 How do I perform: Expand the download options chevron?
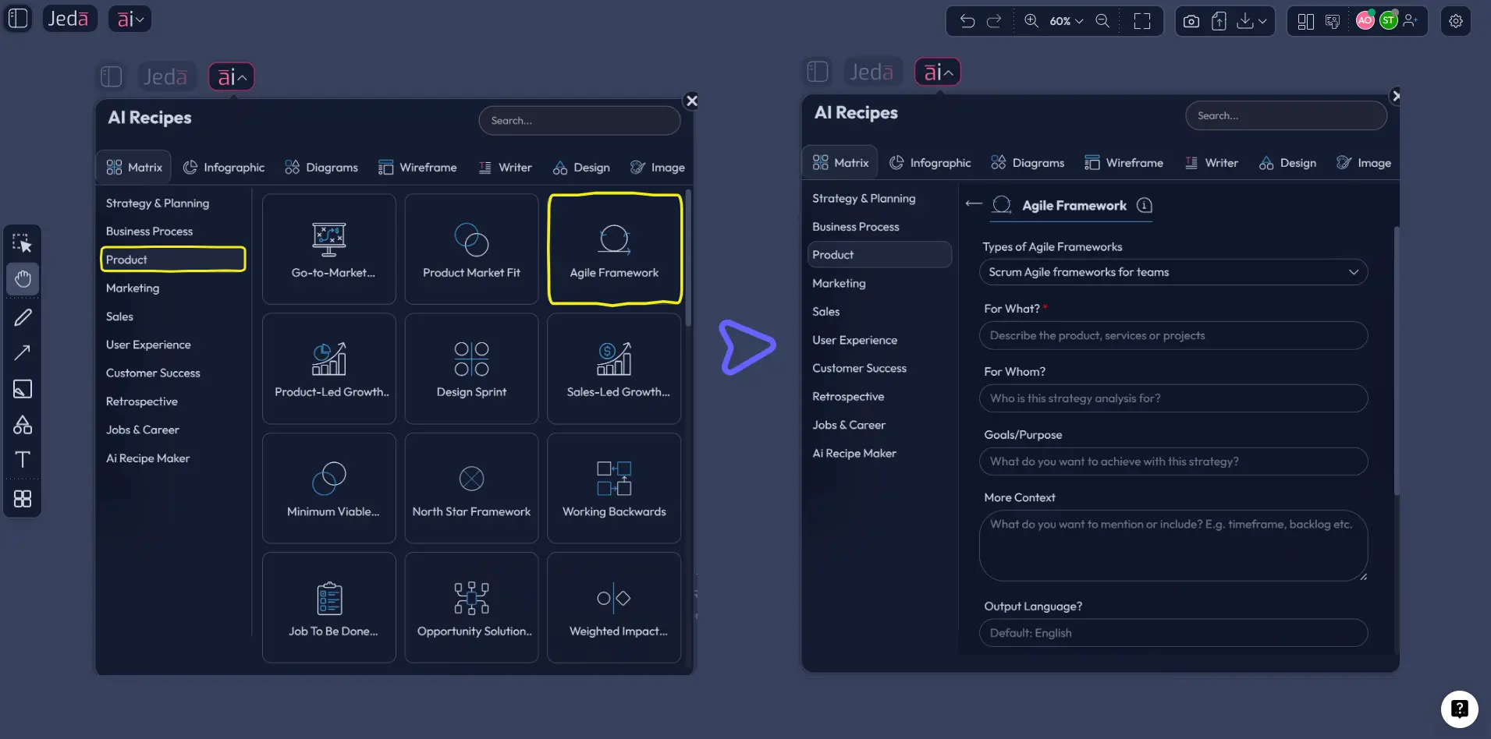tap(1262, 21)
